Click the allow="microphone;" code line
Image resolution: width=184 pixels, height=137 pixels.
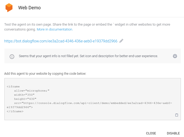32,90
